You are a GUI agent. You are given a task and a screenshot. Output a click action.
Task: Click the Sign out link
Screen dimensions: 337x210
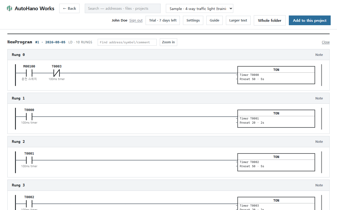pyautogui.click(x=136, y=20)
